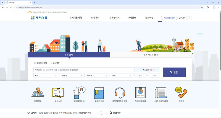The image size is (221, 118).
Task: View site information icon in address bar
Action: coord(16,7)
